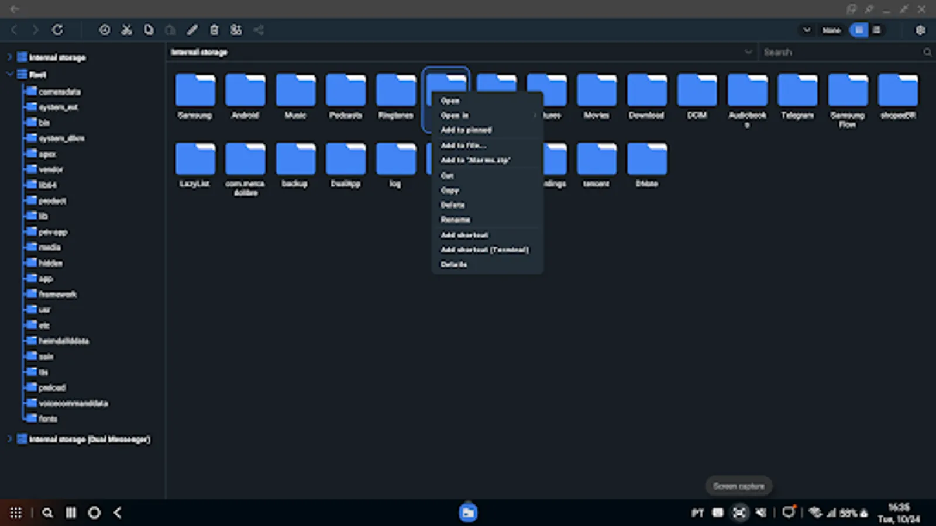
Task: Click the Share icon in the toolbar
Action: pyautogui.click(x=259, y=30)
